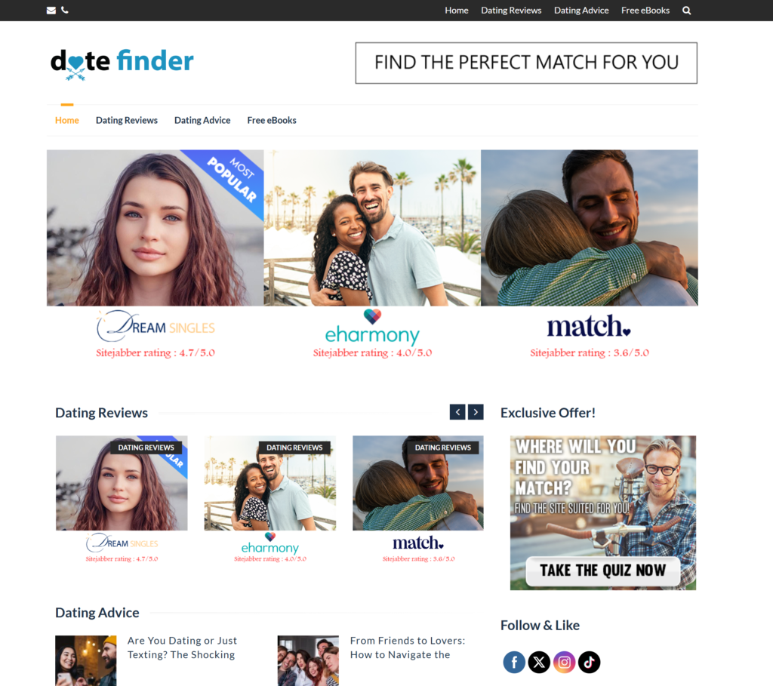Click Dating Reviews in top dark bar
773x686 pixels.
(511, 11)
